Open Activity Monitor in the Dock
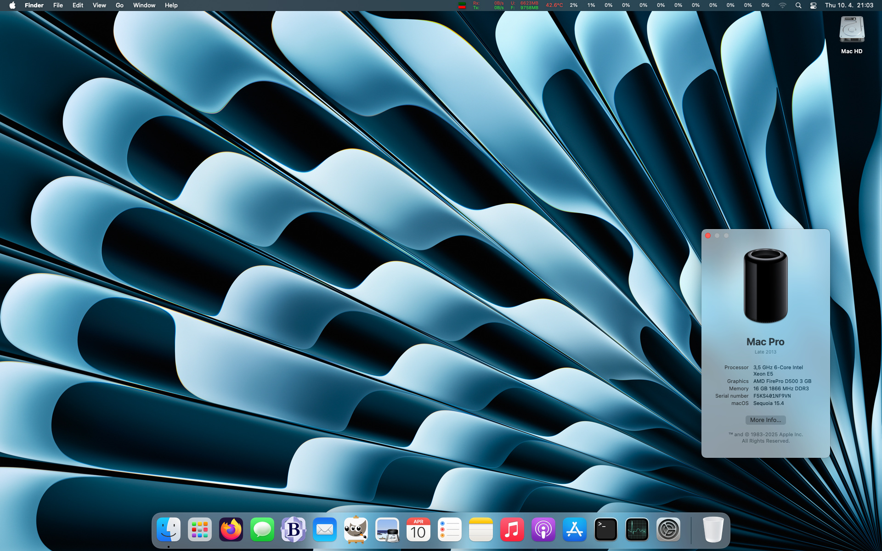882x551 pixels. pos(637,530)
